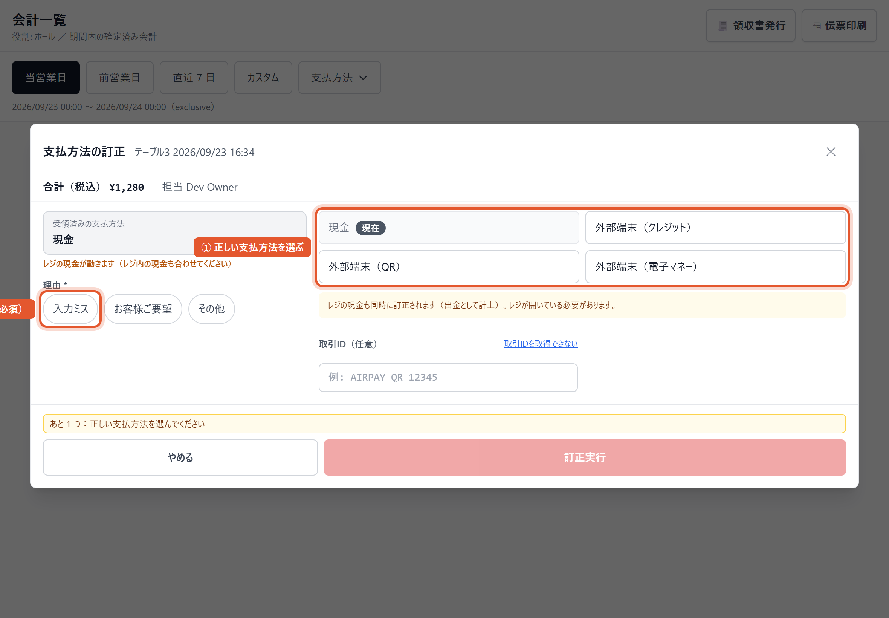Close the 支払方法の訂正 dialog with X
Viewport: 889px width, 618px height.
(831, 152)
